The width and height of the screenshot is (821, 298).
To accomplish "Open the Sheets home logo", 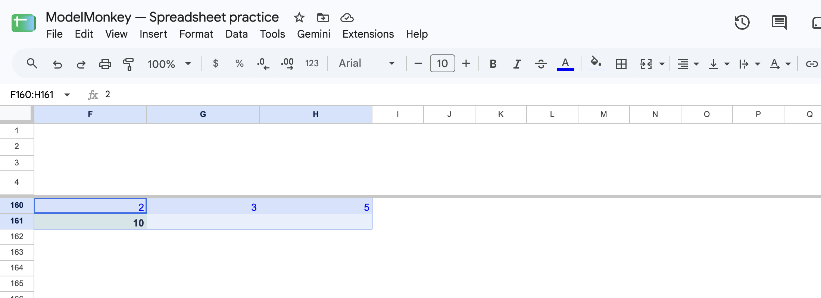I will tap(24, 23).
